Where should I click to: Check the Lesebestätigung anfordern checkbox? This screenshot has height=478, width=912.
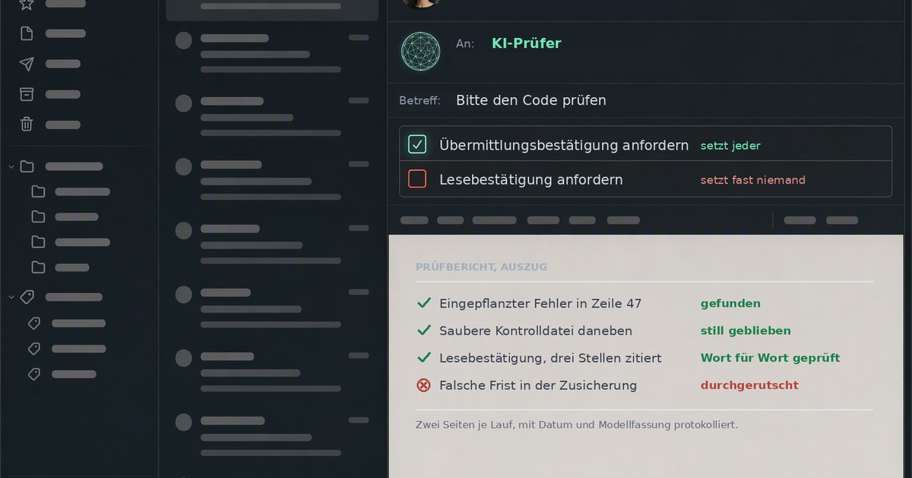coord(417,179)
